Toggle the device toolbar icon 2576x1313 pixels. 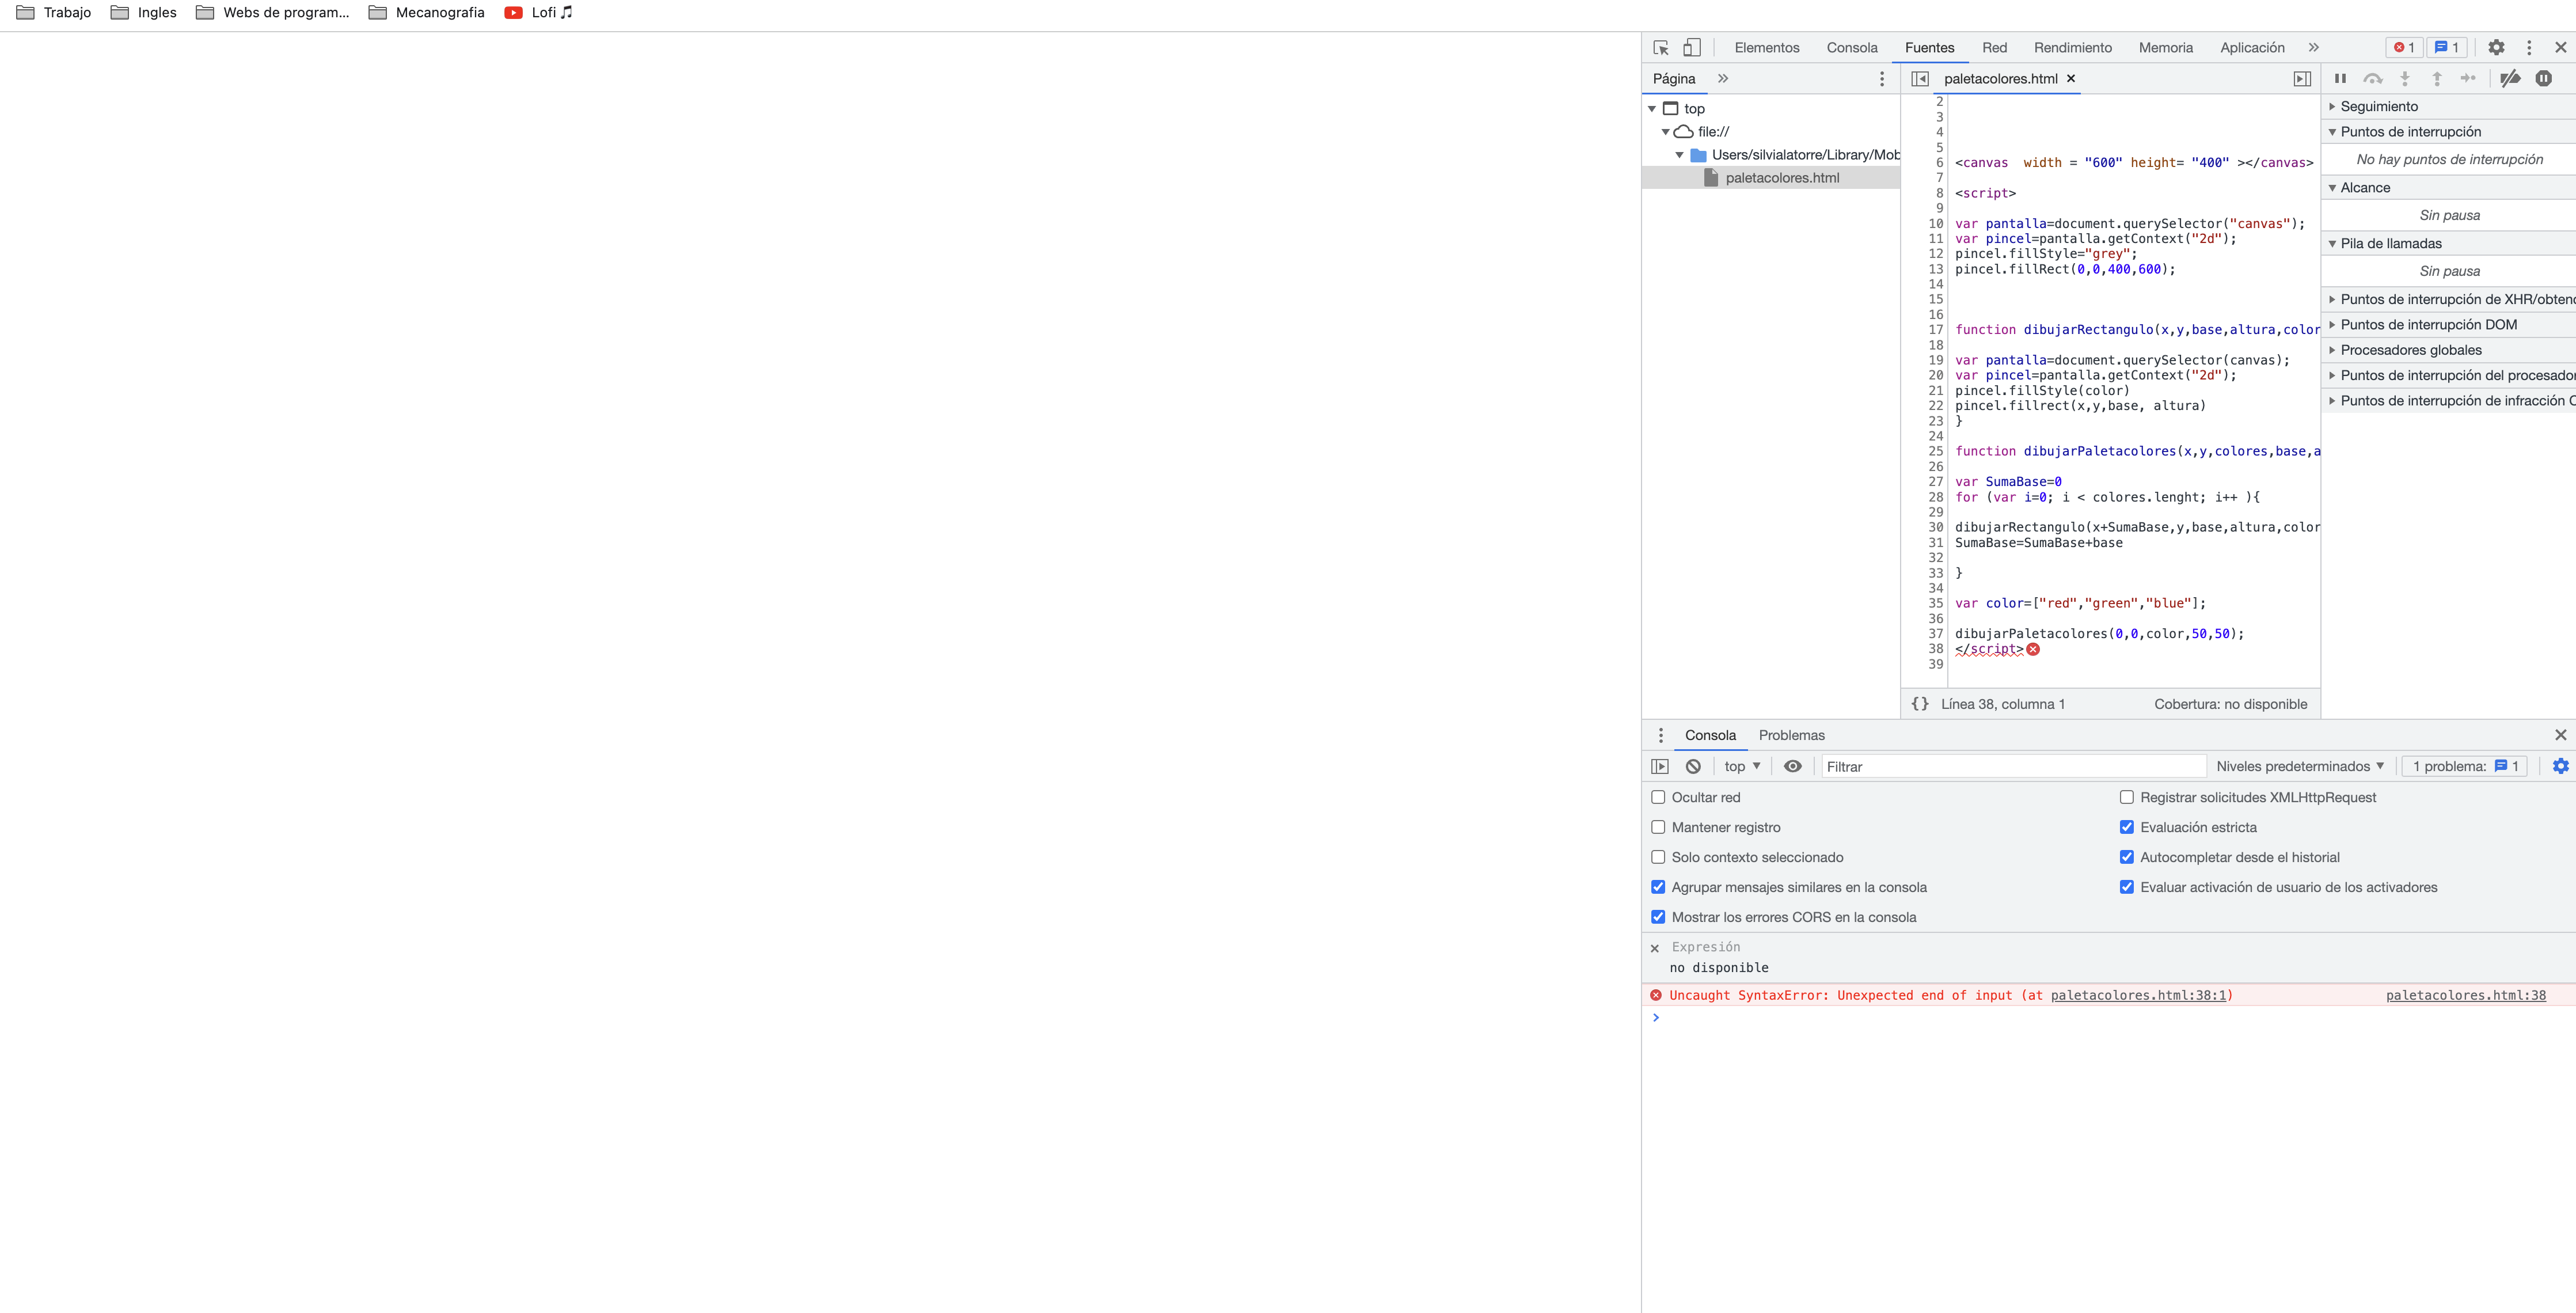coord(1692,47)
